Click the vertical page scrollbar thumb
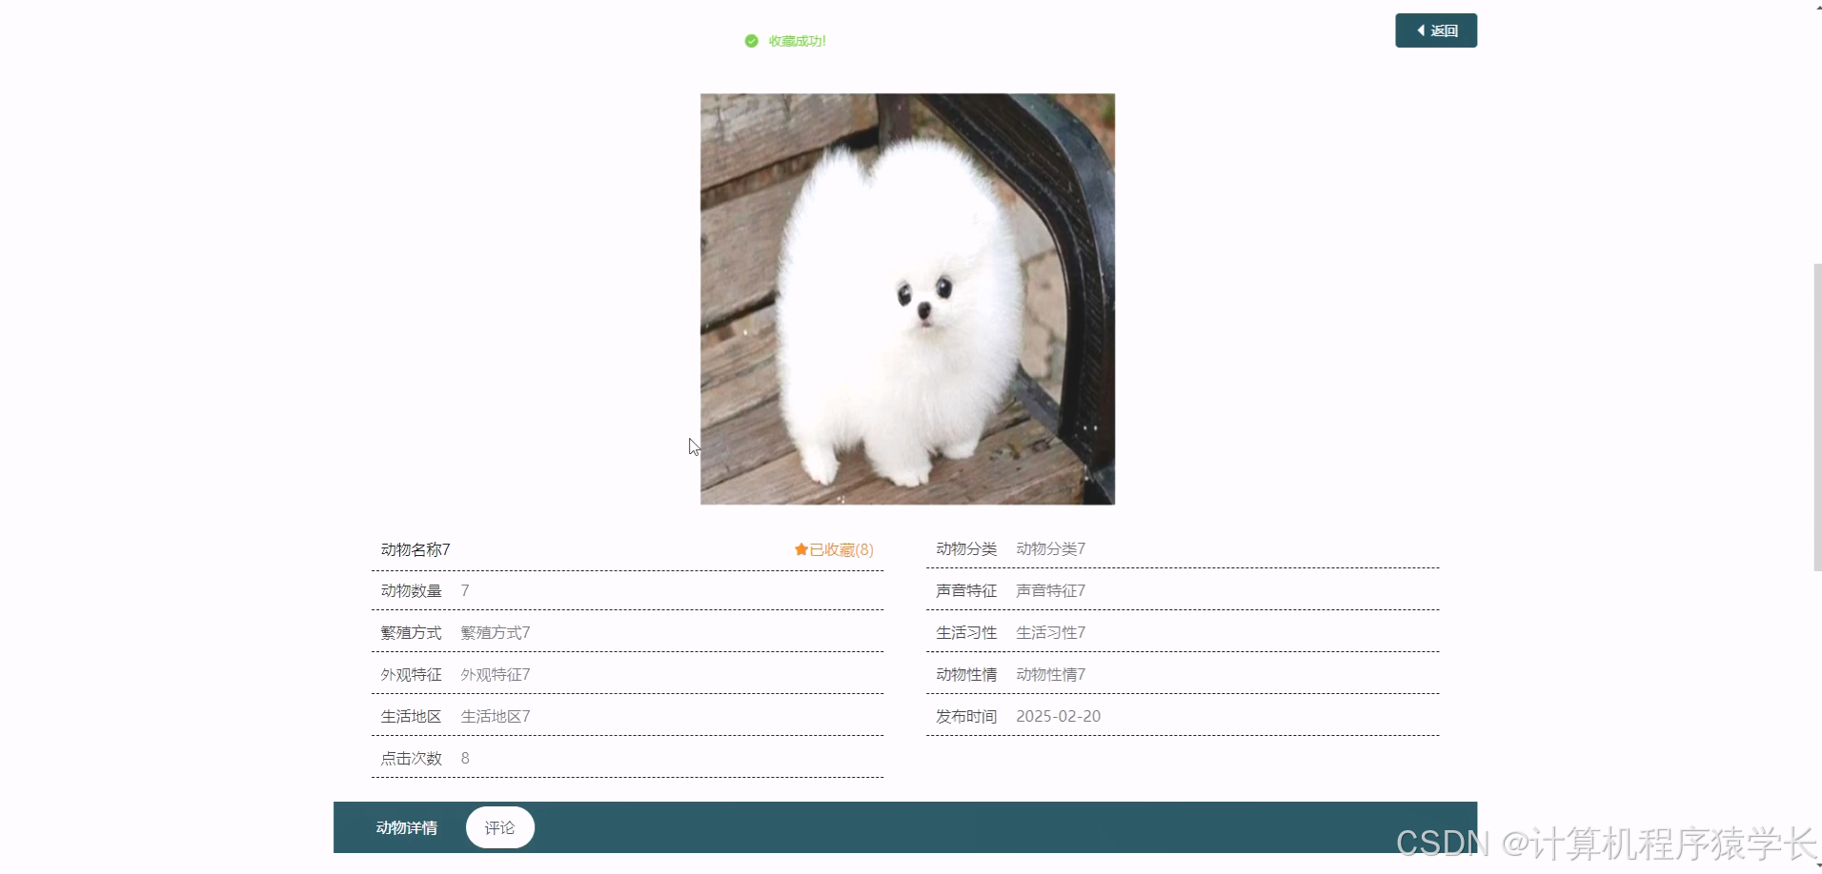Viewport: 1822px width, 874px height. (x=1816, y=417)
